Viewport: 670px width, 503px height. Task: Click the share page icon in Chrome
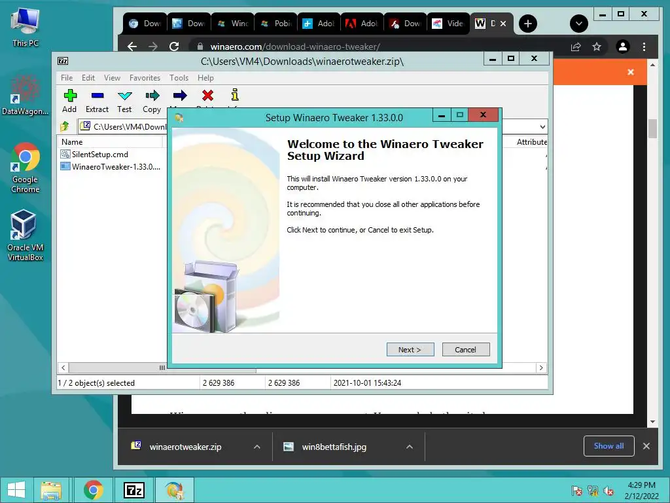pyautogui.click(x=576, y=47)
